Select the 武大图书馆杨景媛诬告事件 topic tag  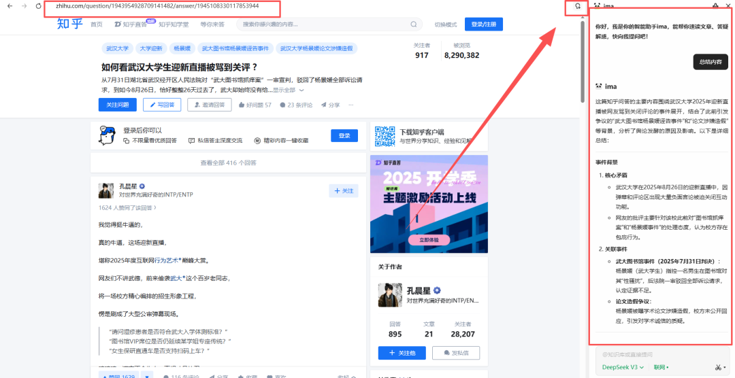coord(235,48)
